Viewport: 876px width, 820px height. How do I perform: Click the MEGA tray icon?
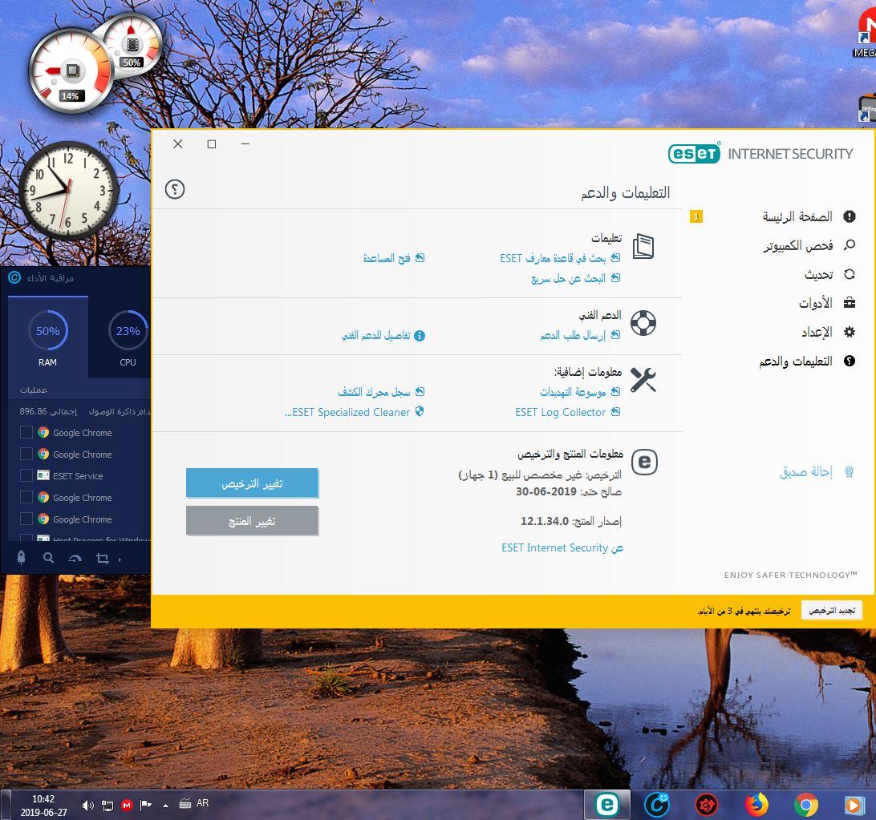127,805
